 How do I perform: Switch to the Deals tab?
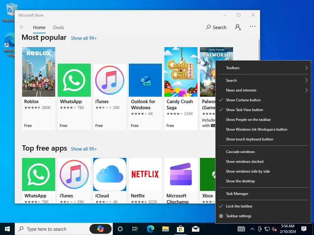[x=59, y=27]
